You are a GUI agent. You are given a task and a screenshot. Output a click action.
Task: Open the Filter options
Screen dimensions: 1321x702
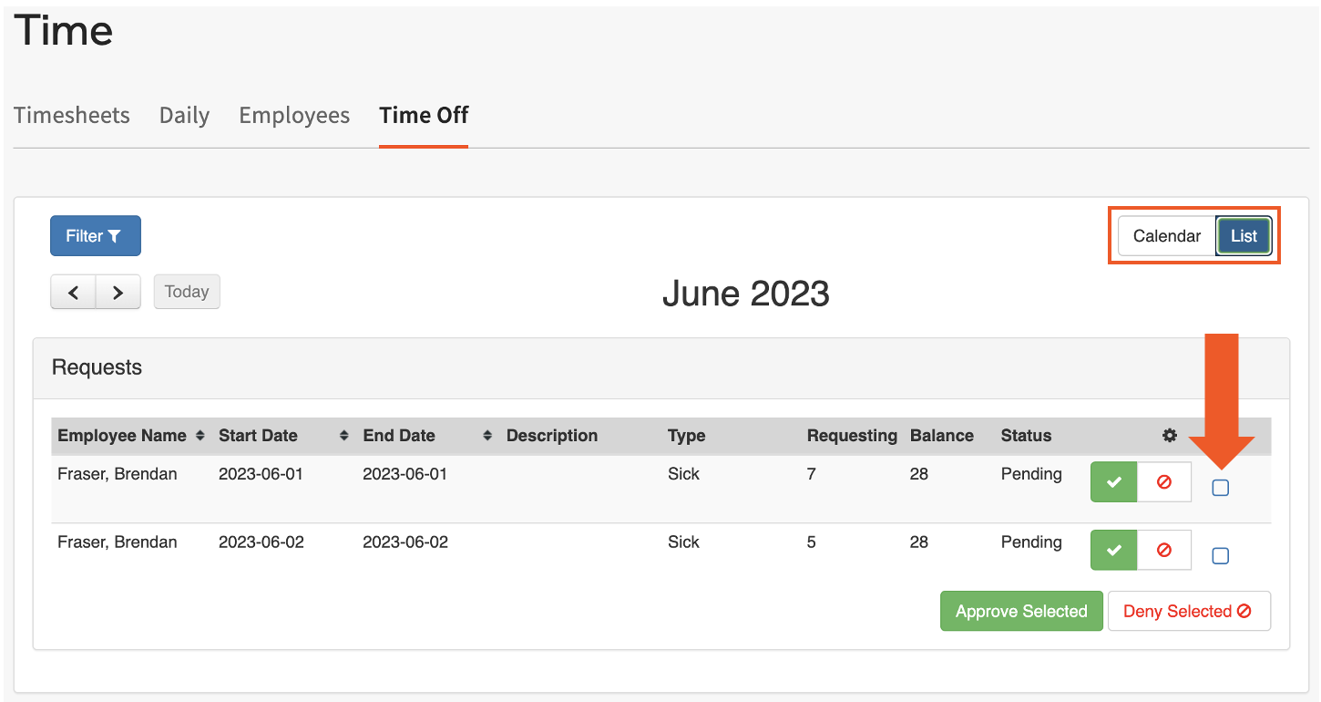point(95,236)
